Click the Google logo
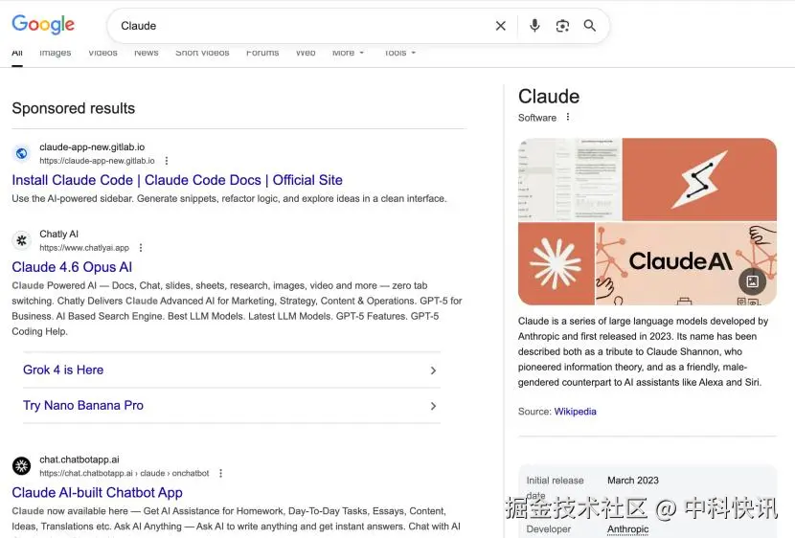795x538 pixels. (x=43, y=24)
